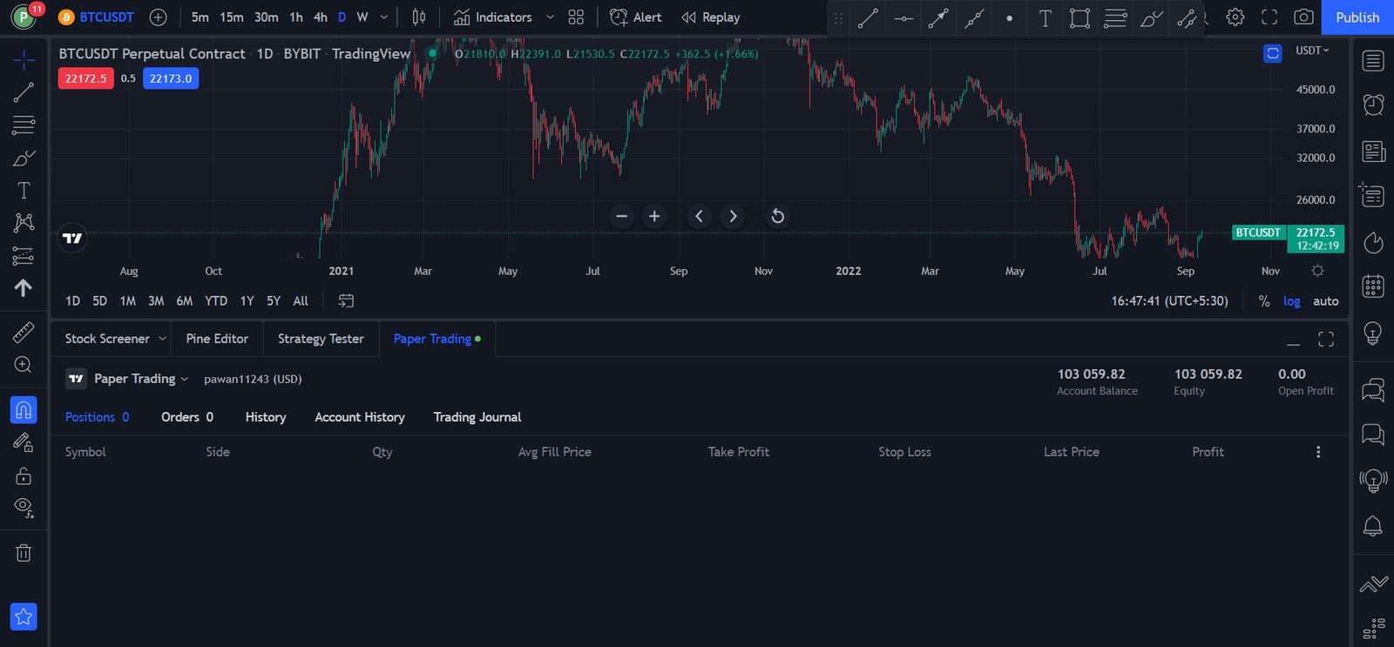Viewport: 1394px width, 647px height.
Task: Select the magnet mode tool
Action: (24, 409)
